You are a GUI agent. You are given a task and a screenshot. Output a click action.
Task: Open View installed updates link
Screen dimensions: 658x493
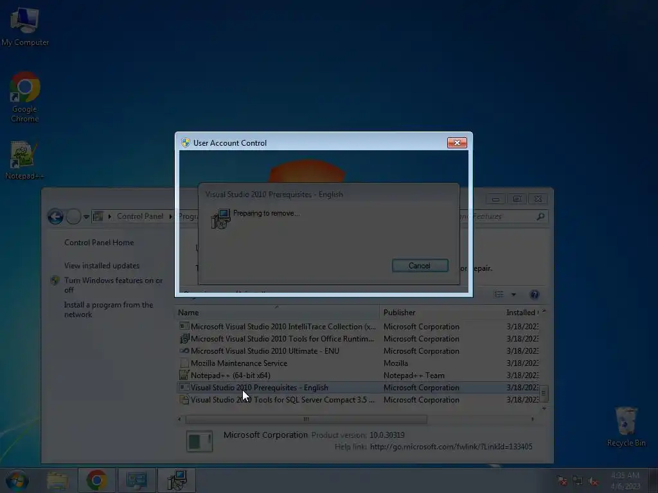pyautogui.click(x=102, y=265)
